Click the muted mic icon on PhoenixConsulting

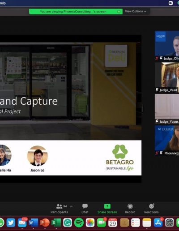[157, 153]
